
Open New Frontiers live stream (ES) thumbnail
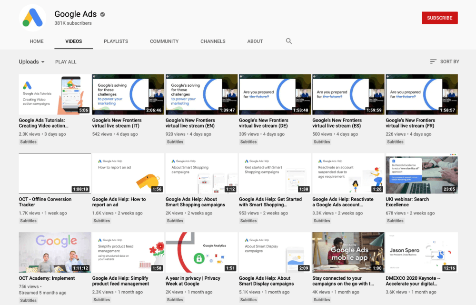pos(348,94)
